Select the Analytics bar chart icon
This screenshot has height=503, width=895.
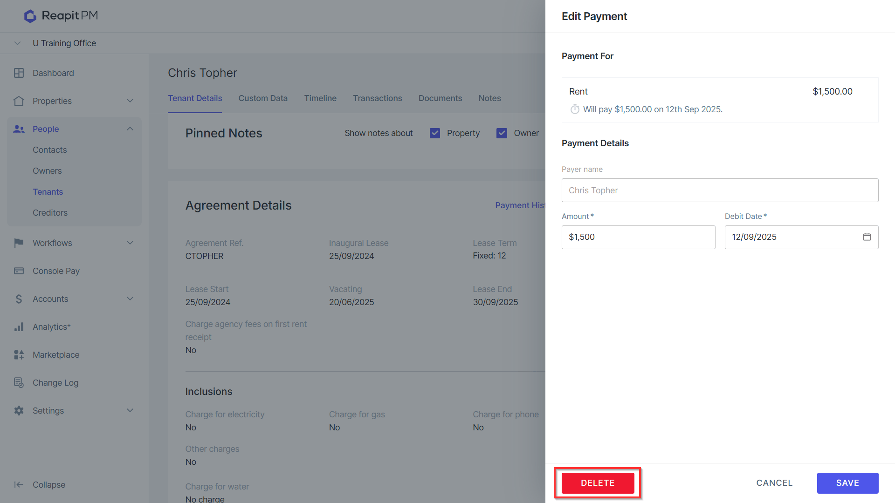click(x=19, y=327)
